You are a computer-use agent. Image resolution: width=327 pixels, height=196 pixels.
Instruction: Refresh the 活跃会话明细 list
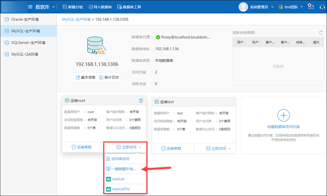[321, 33]
